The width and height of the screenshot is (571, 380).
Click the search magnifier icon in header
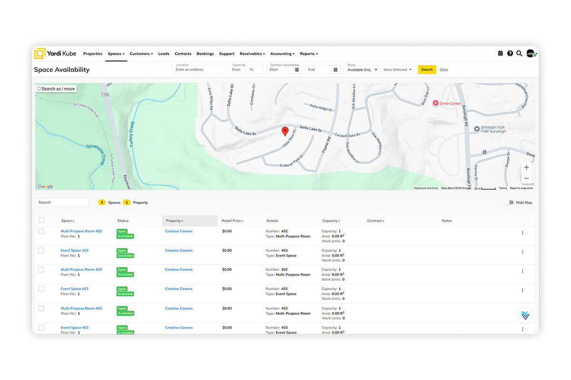519,54
